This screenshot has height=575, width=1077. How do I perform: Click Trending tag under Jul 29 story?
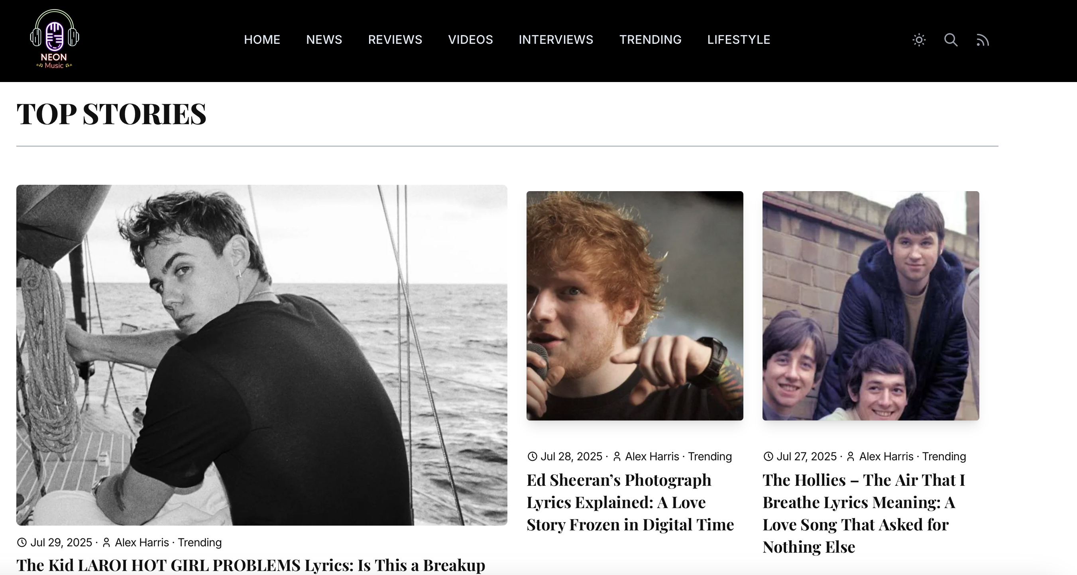pos(200,542)
